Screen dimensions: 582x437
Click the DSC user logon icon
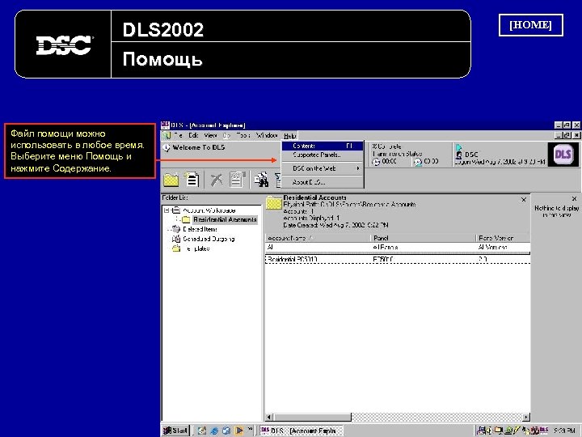(x=459, y=155)
